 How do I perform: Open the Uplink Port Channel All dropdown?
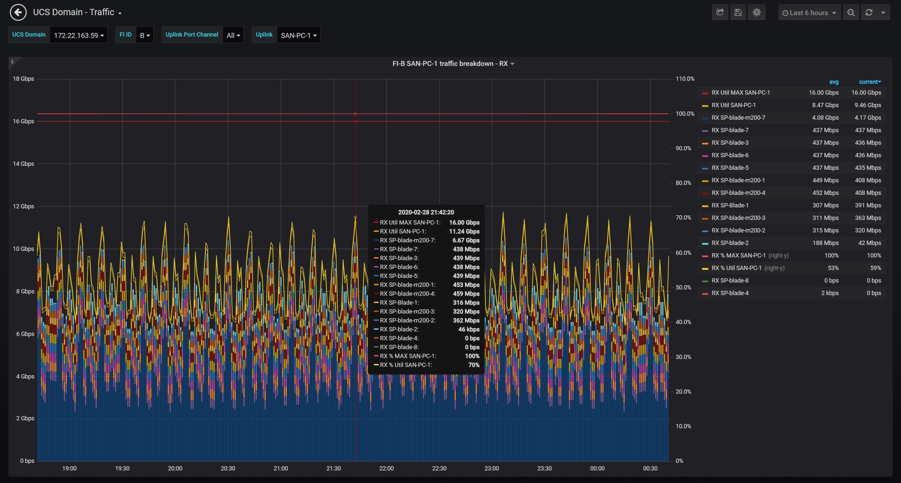point(233,35)
